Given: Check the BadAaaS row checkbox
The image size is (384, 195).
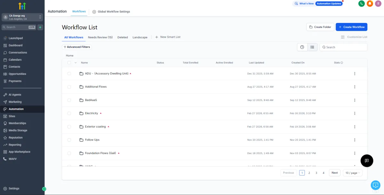Looking at the screenshot, I should [x=69, y=100].
